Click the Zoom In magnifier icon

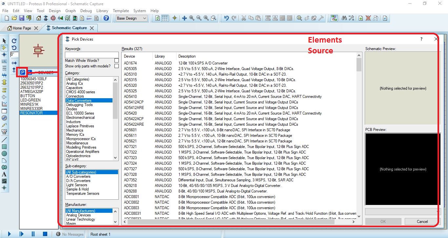(192, 18)
